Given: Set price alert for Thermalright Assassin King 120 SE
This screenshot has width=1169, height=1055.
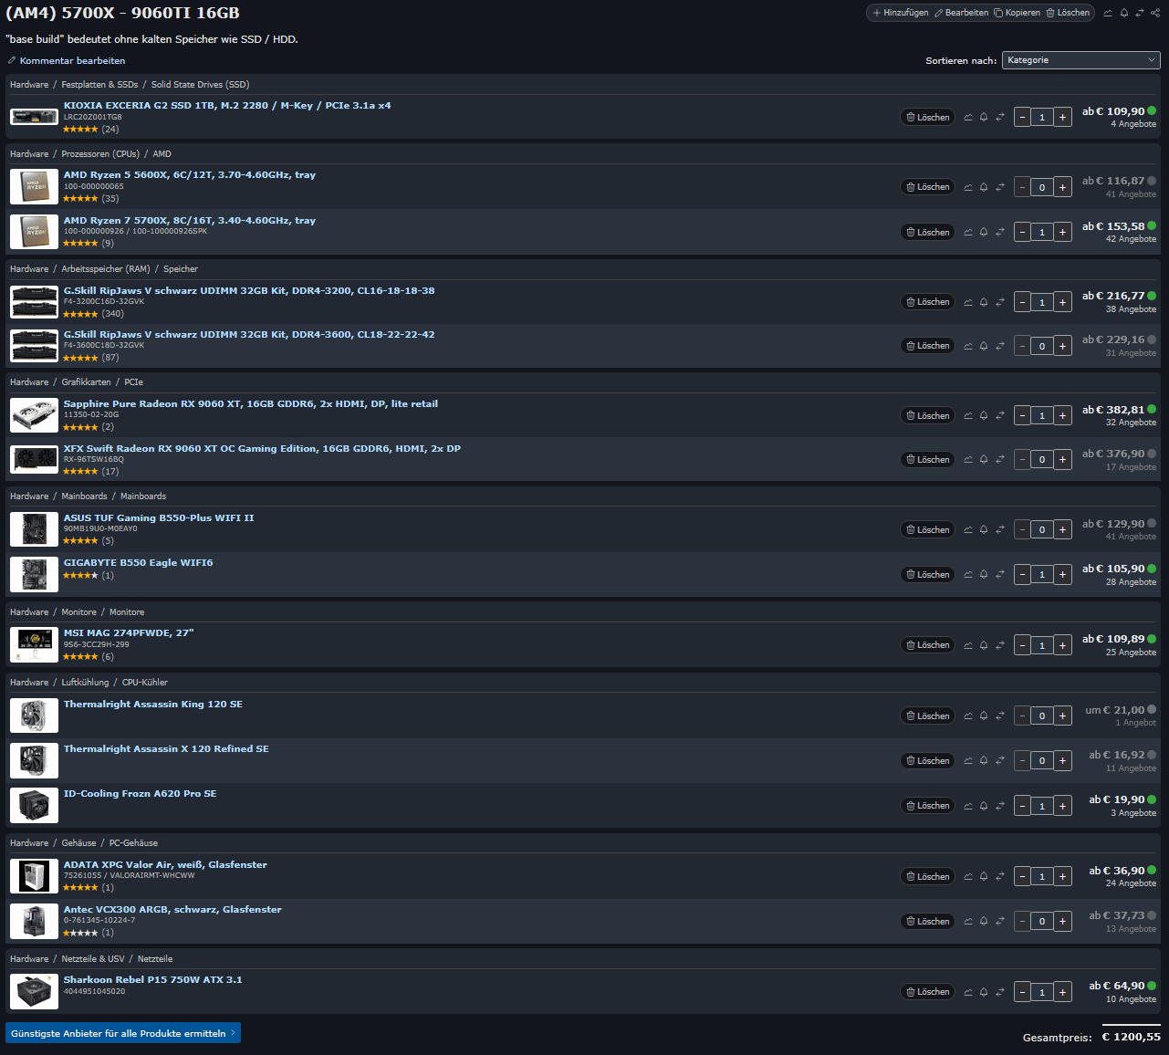Looking at the screenshot, I should [x=984, y=716].
